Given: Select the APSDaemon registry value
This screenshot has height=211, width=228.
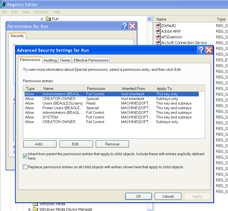Looking at the screenshot, I should (172, 37).
